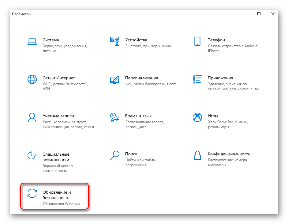Click the Конфиденциальность padlock icon
This screenshot has width=288, height=224.
click(x=197, y=155)
